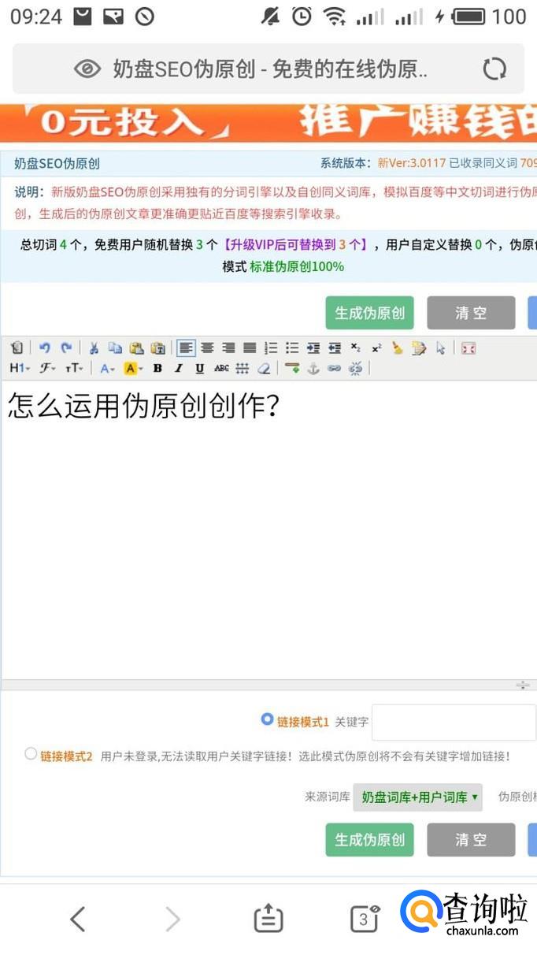The image size is (537, 955).
Task: Copy selected text in editor toolbar
Action: [115, 347]
